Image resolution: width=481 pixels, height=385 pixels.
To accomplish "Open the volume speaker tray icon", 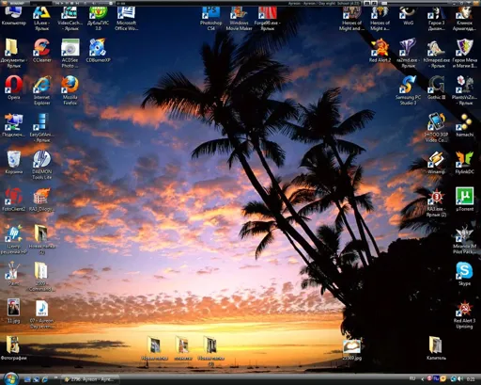I will [x=460, y=379].
